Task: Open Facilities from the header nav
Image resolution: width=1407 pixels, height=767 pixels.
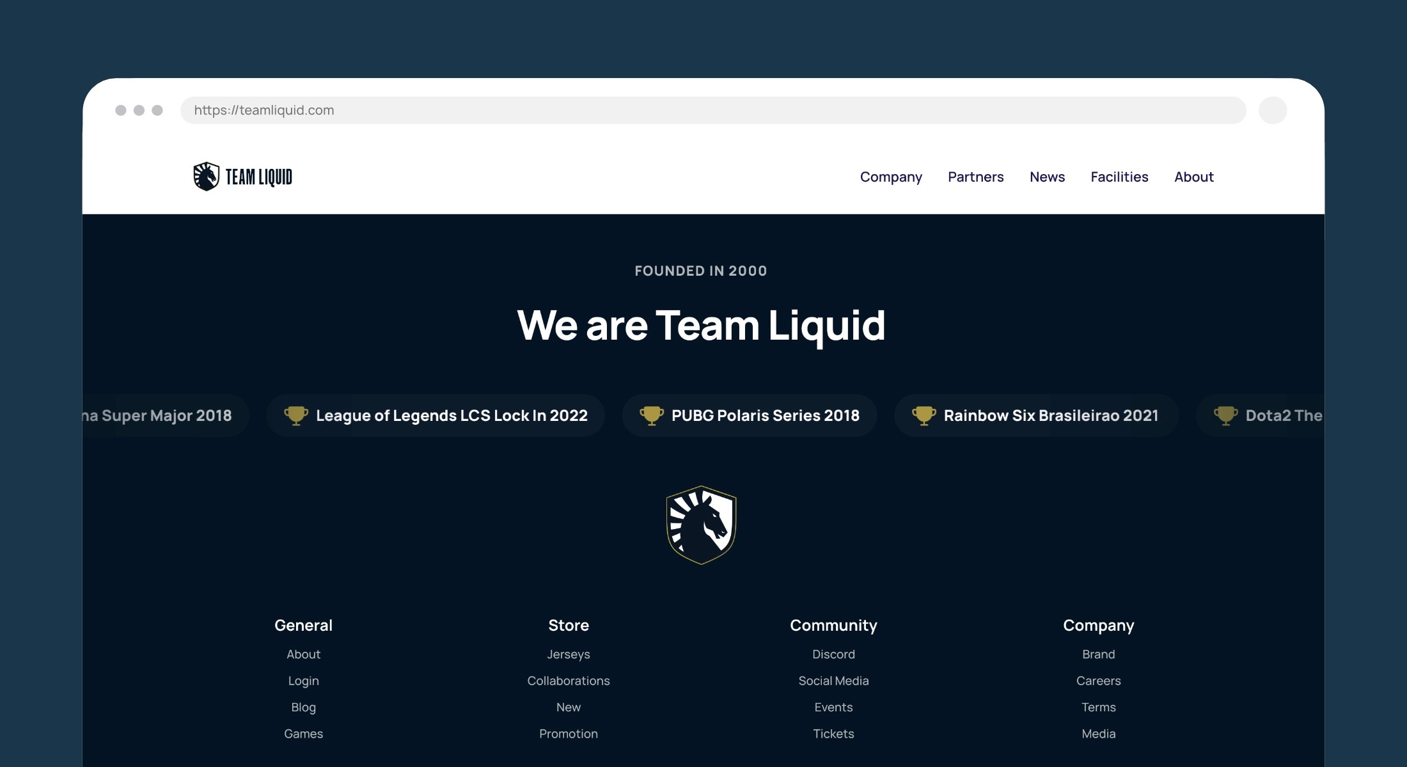Action: pos(1119,177)
